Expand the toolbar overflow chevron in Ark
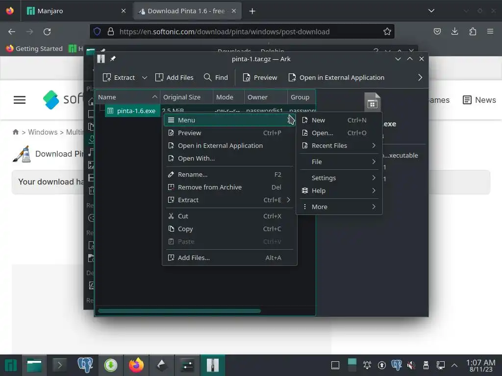This screenshot has width=502, height=376. [x=420, y=78]
